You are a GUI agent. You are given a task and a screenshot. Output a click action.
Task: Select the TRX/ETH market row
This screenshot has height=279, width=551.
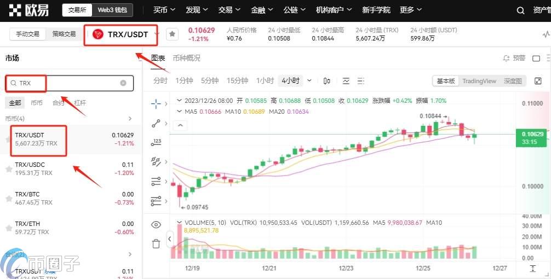click(x=70, y=228)
